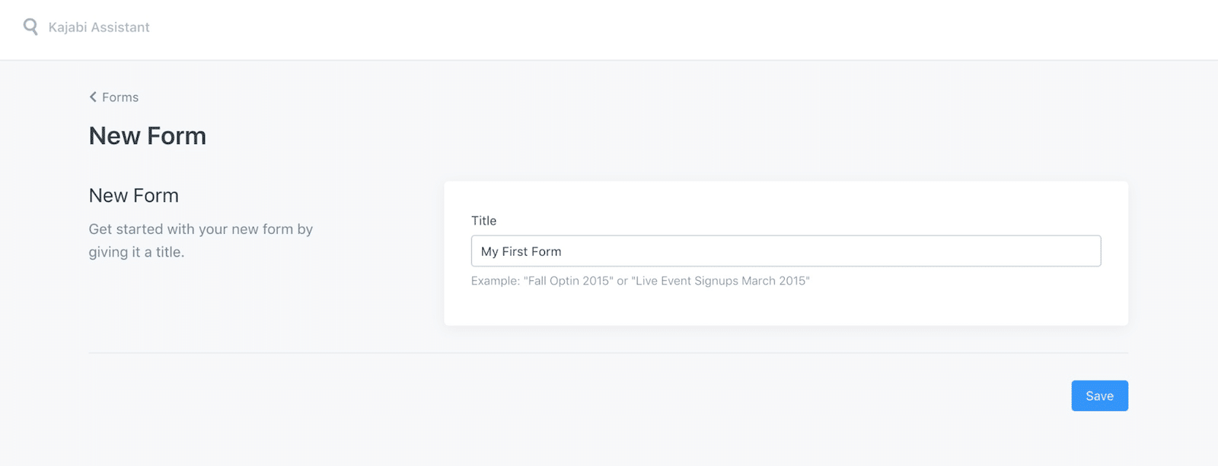Click the back chevron beside Forms
Screen dimensions: 1218x466
(x=93, y=97)
